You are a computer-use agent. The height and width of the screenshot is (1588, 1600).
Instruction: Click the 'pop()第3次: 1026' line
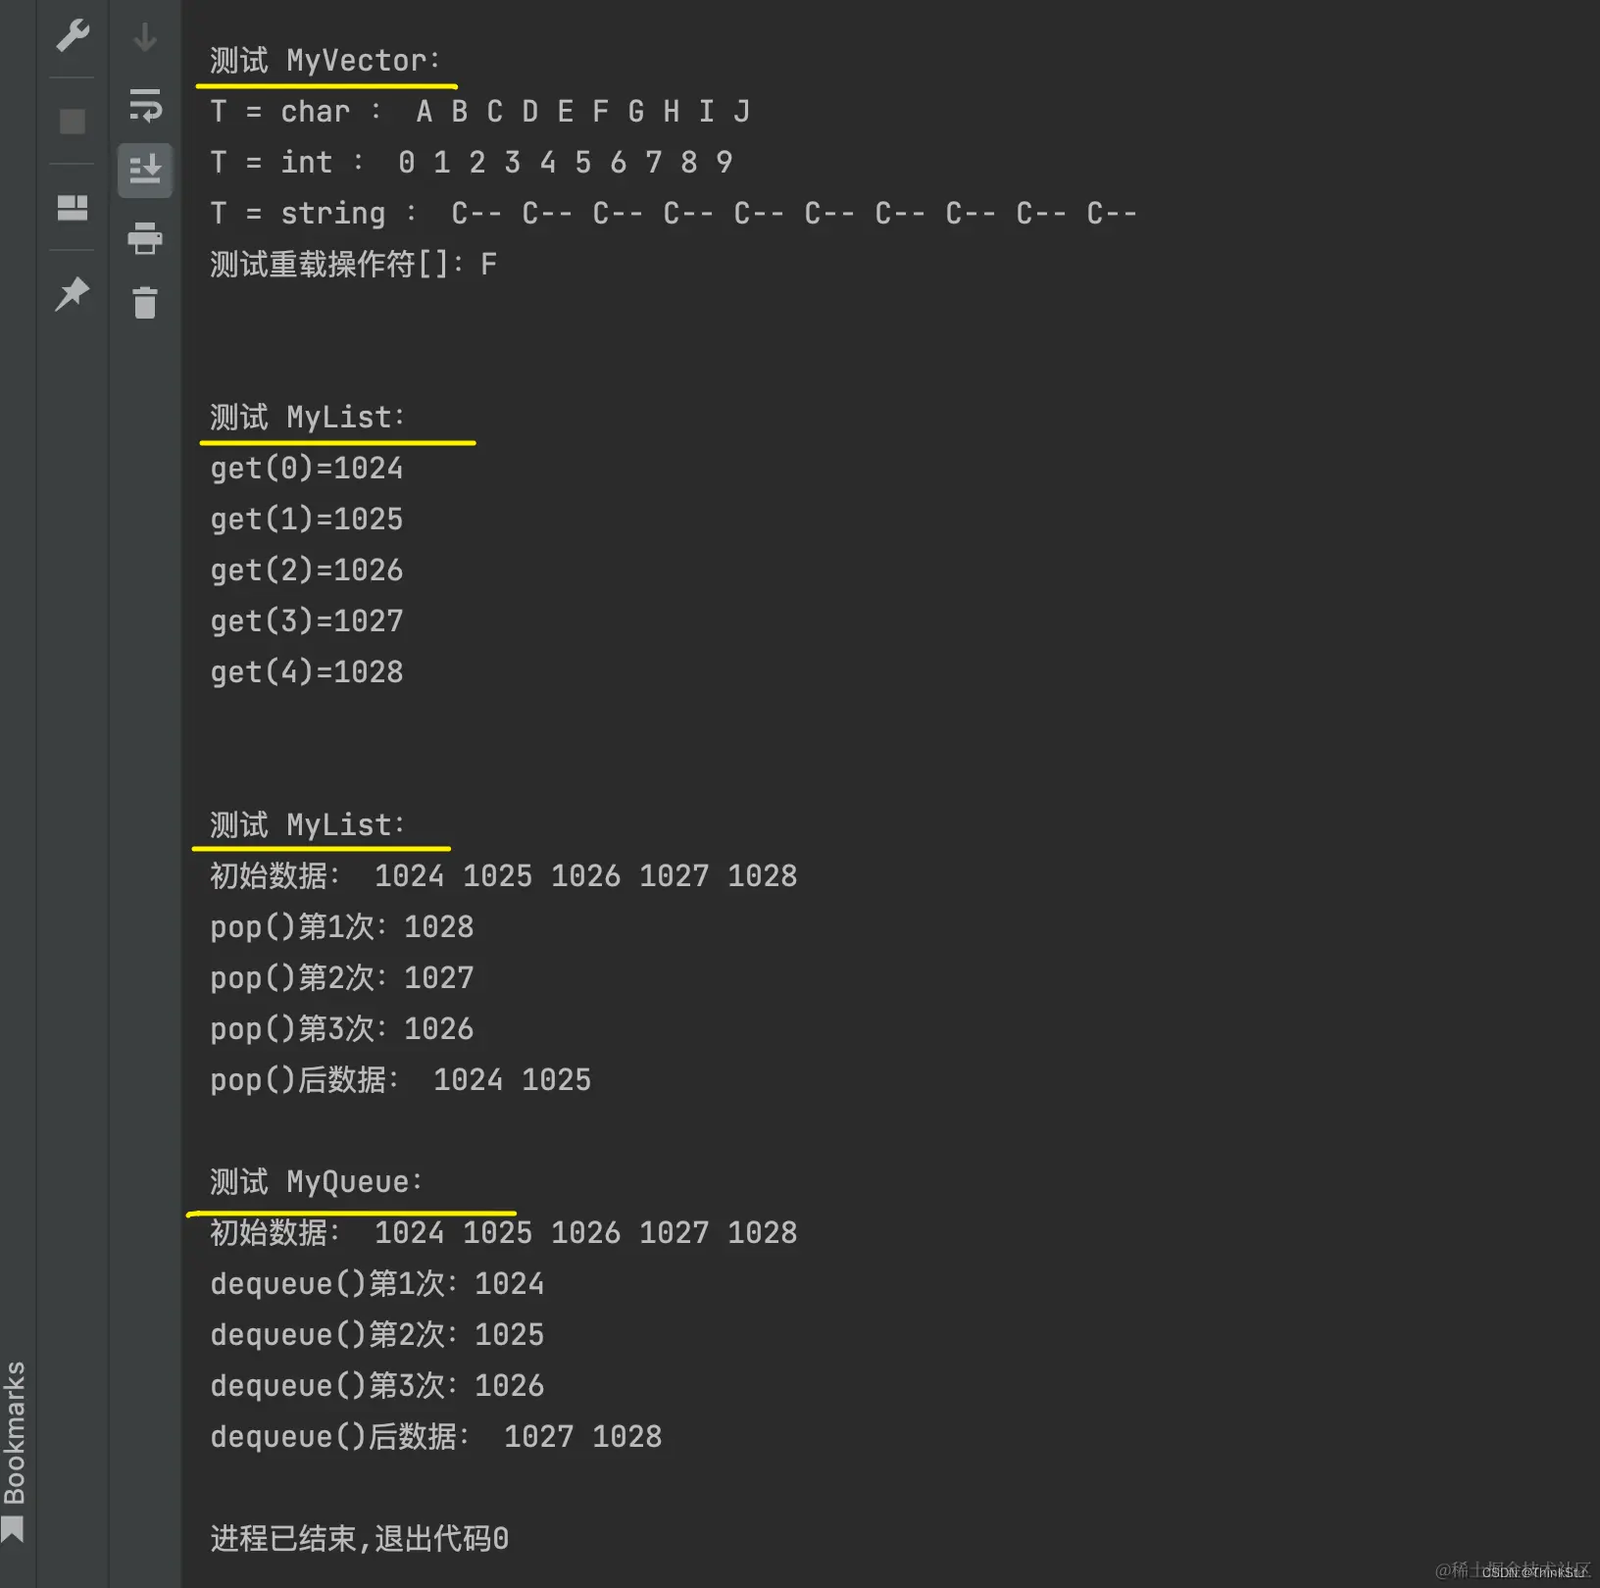pos(342,1029)
